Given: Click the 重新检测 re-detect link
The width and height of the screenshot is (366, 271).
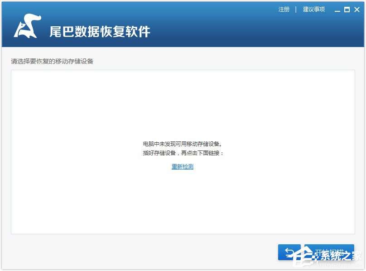Looking at the screenshot, I should tap(183, 167).
